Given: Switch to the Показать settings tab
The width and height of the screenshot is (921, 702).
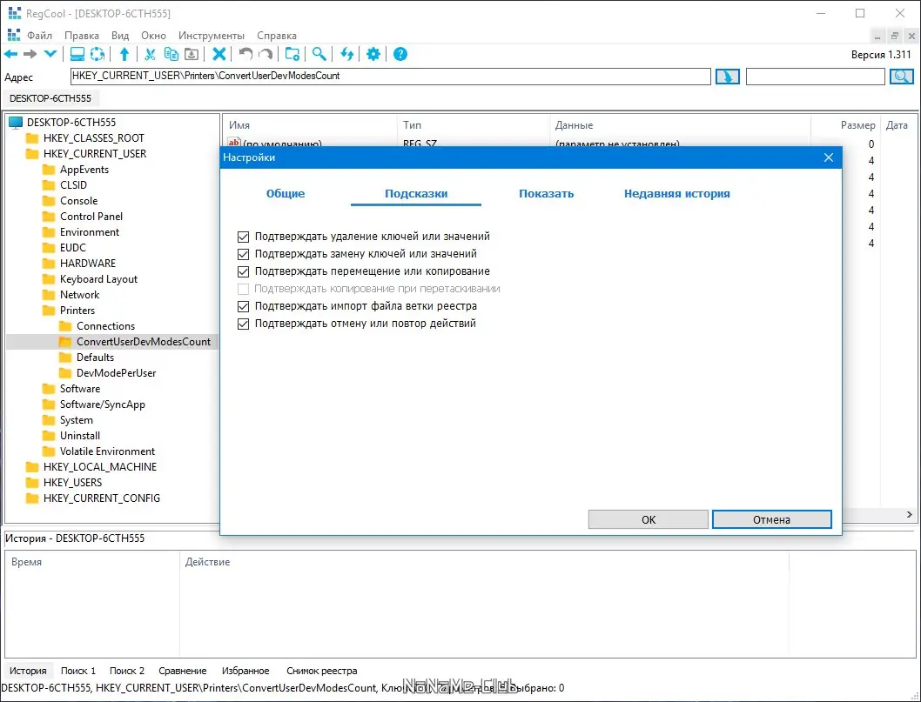Looking at the screenshot, I should tap(547, 194).
